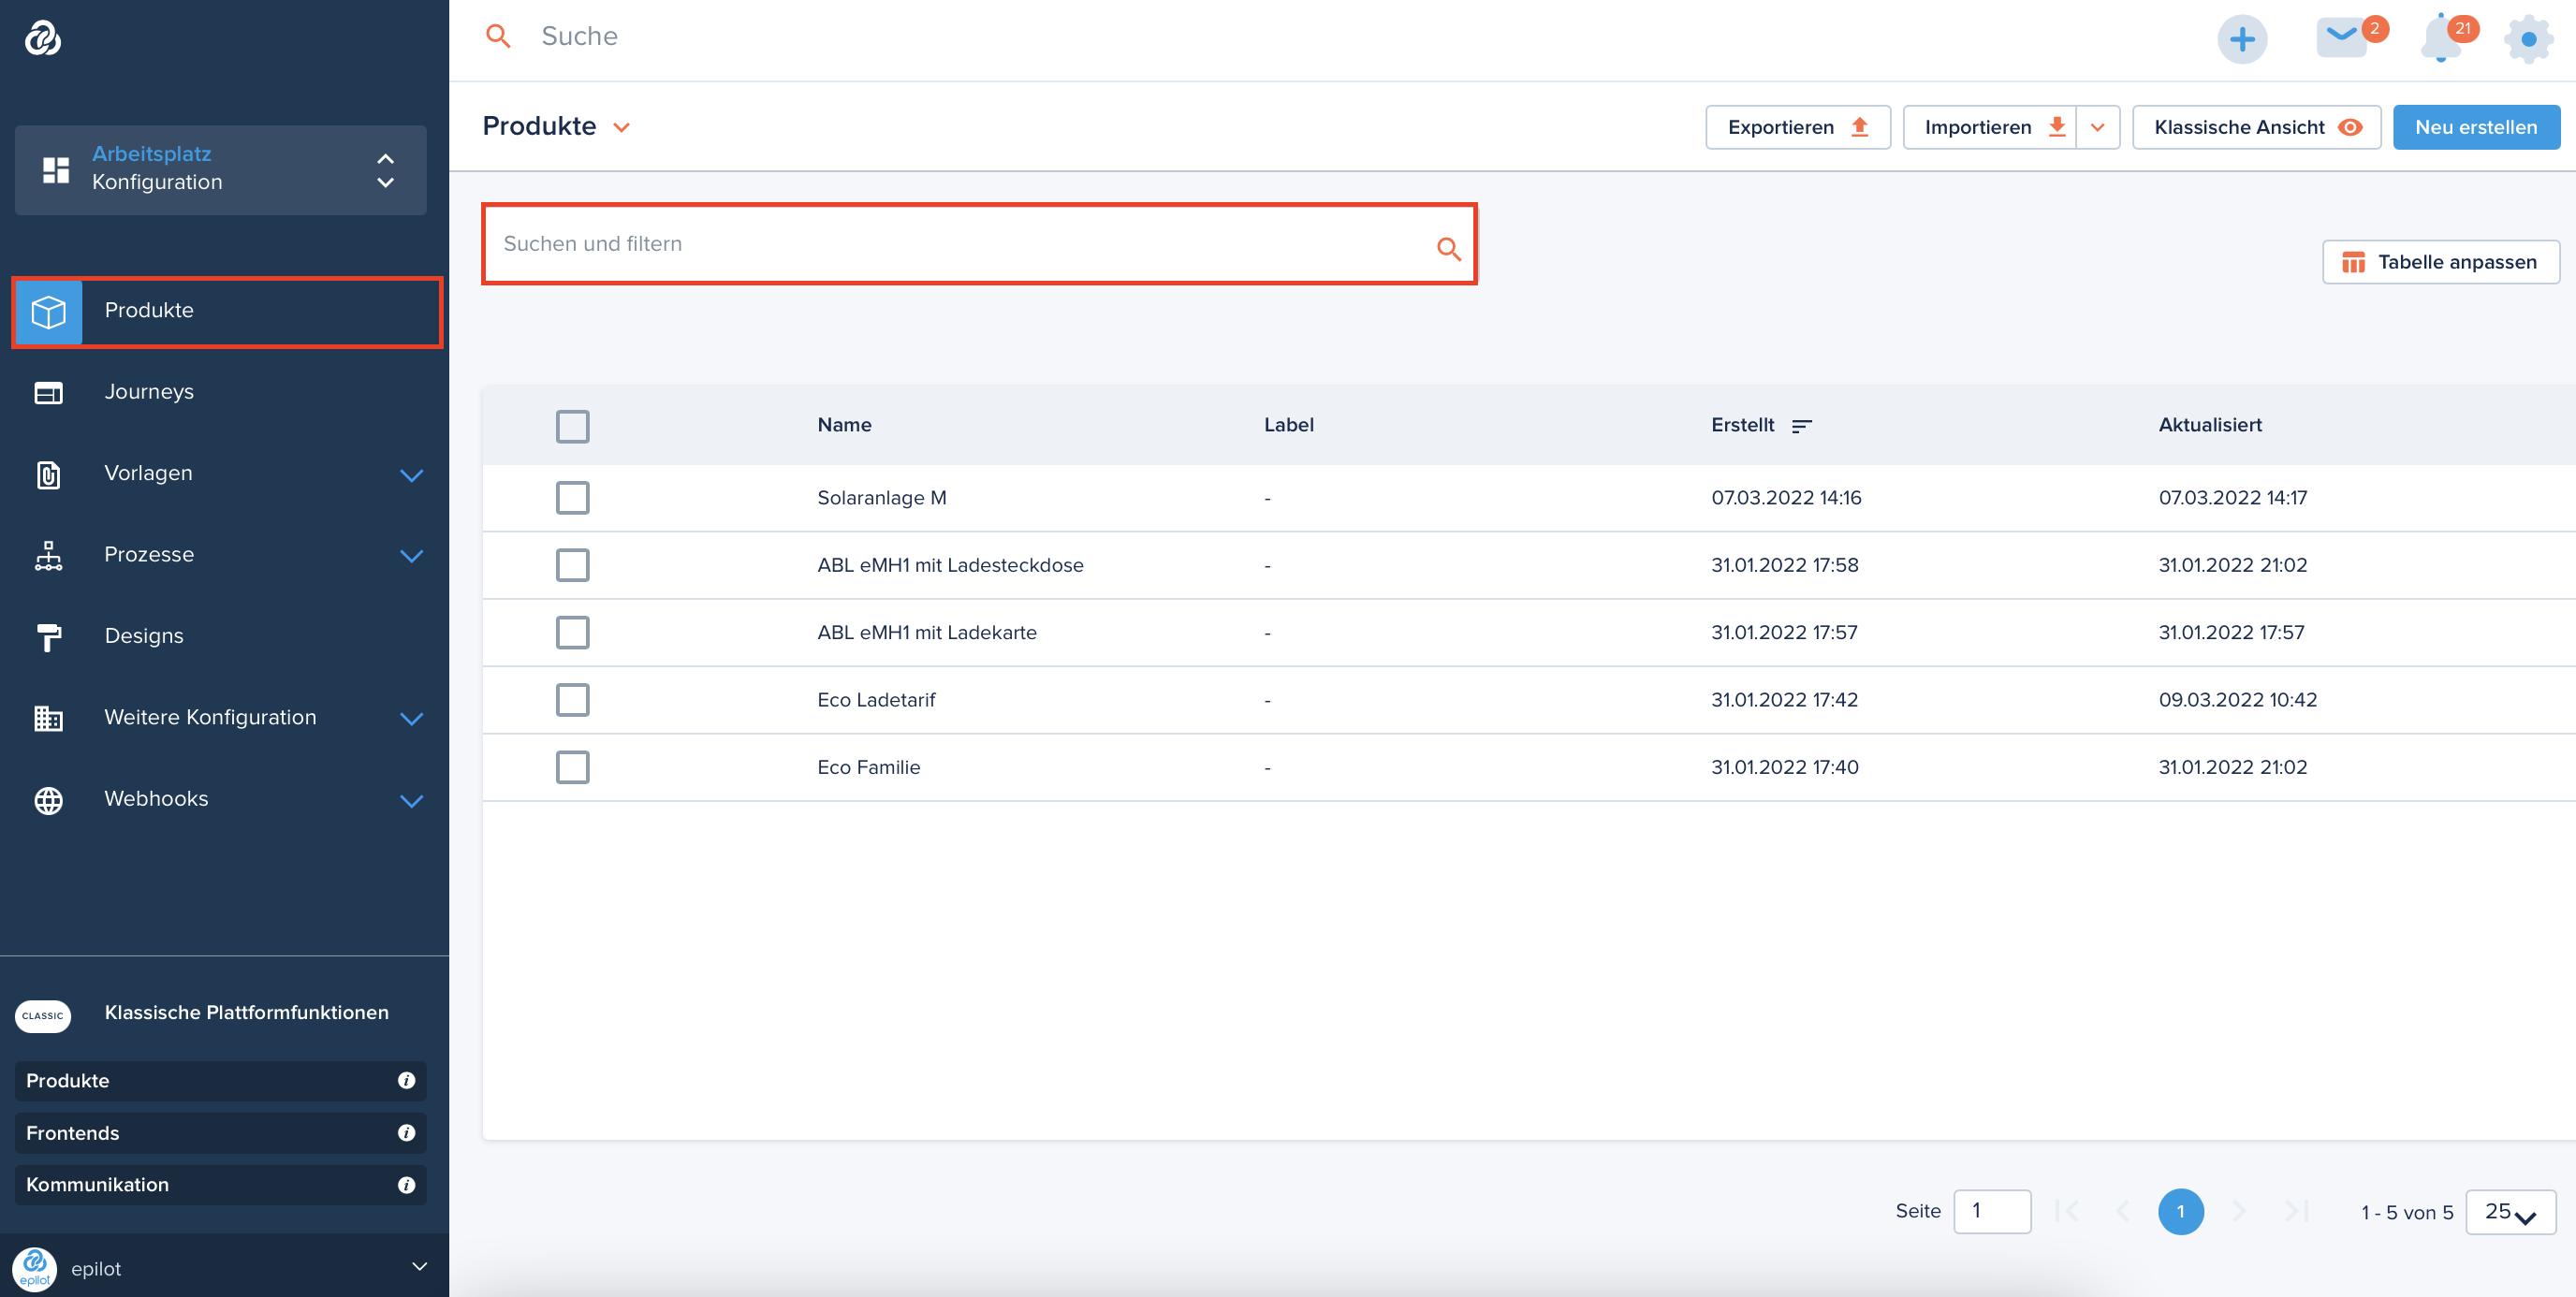Screen dimensions: 2576x1297
Task: Go to next page arrow icon
Action: click(x=2238, y=1211)
